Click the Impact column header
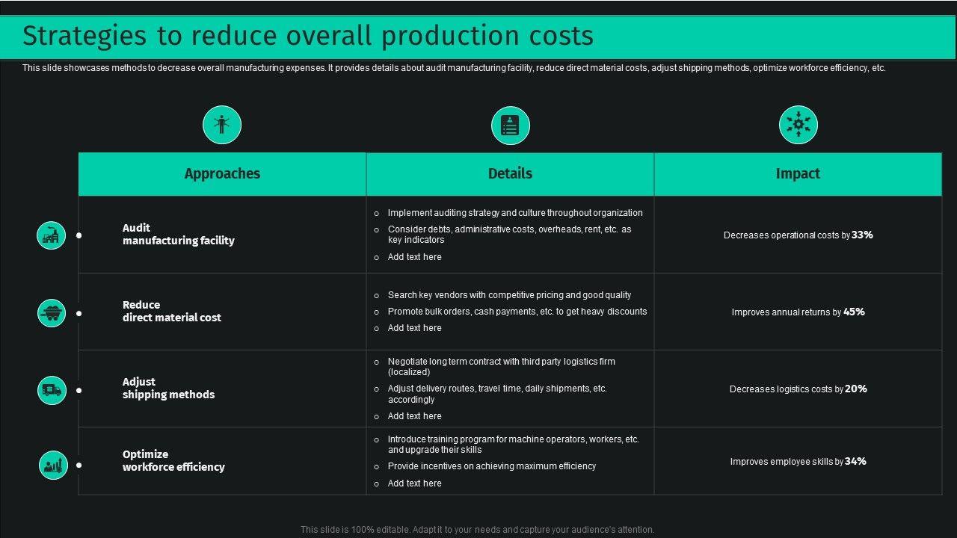957x538 pixels. pyautogui.click(x=798, y=173)
